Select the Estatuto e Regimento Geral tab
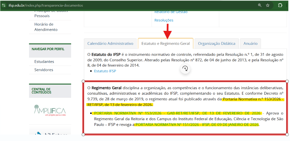Viewport: 290px width, 141px height. tap(166, 44)
